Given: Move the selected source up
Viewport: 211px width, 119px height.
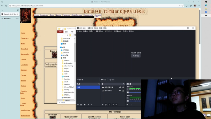Looking at the screenshot, I should (x=113, y=104).
